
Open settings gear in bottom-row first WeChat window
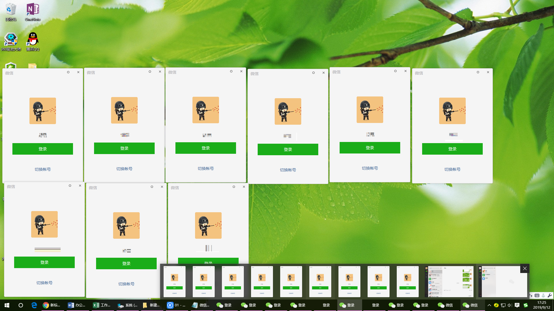70,186
